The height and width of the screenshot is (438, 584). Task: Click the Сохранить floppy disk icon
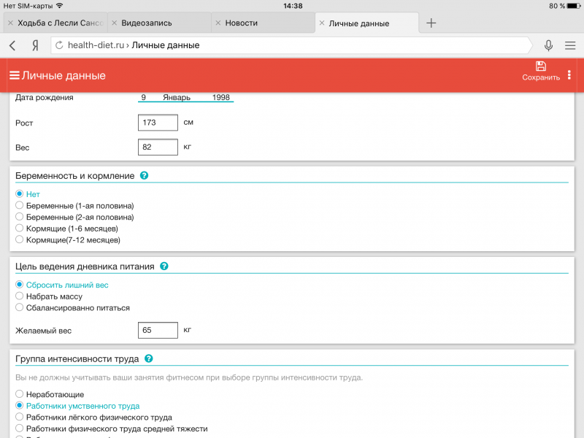540,66
